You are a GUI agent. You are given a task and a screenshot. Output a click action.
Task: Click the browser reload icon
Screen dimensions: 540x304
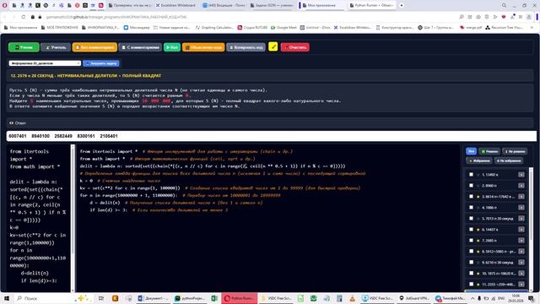(24, 17)
